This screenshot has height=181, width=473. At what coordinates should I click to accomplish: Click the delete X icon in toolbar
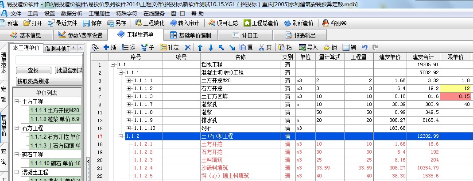[188, 47]
